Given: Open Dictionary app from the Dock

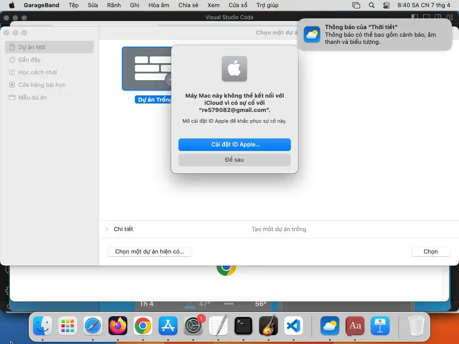Looking at the screenshot, I should pos(355,326).
